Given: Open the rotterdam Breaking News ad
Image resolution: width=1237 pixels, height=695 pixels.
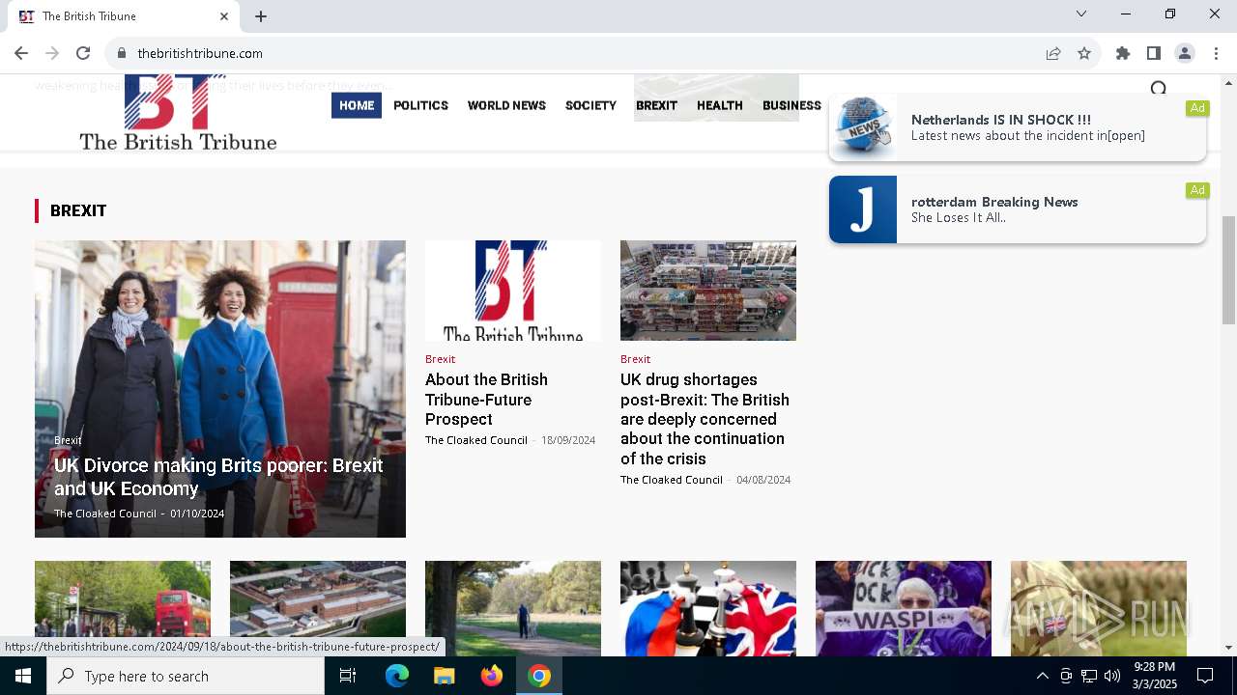Looking at the screenshot, I should pos(1018,209).
